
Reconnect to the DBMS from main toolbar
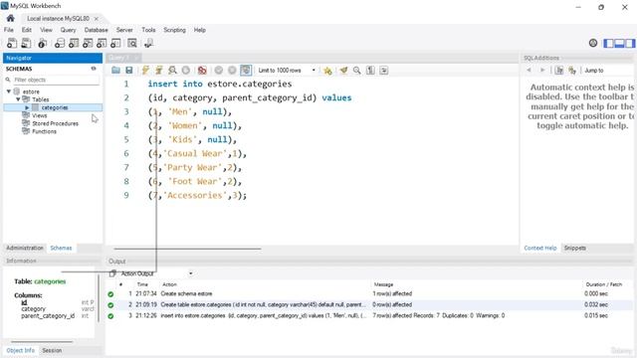148,43
